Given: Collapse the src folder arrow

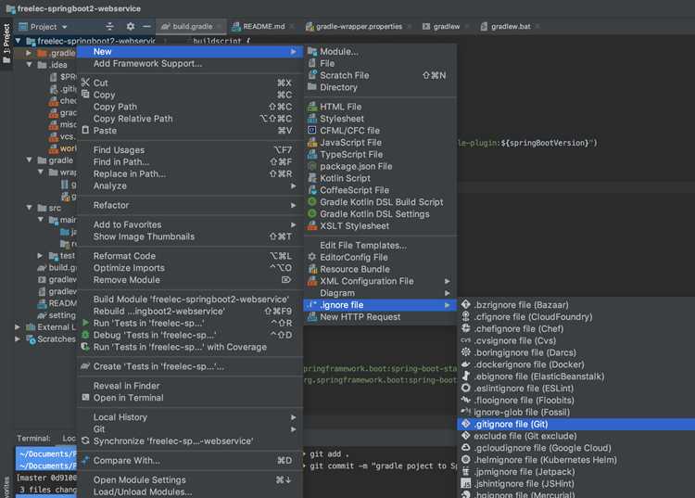Looking at the screenshot, I should 30,208.
